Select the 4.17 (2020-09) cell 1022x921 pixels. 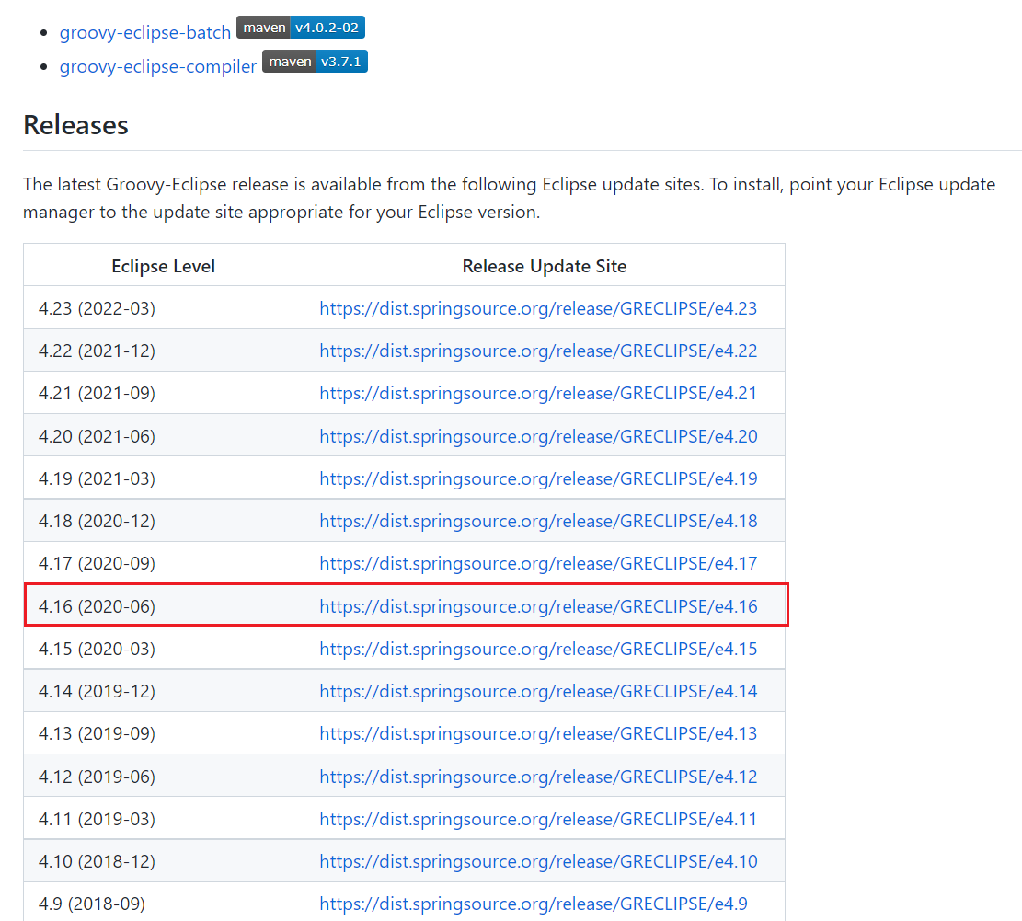164,562
